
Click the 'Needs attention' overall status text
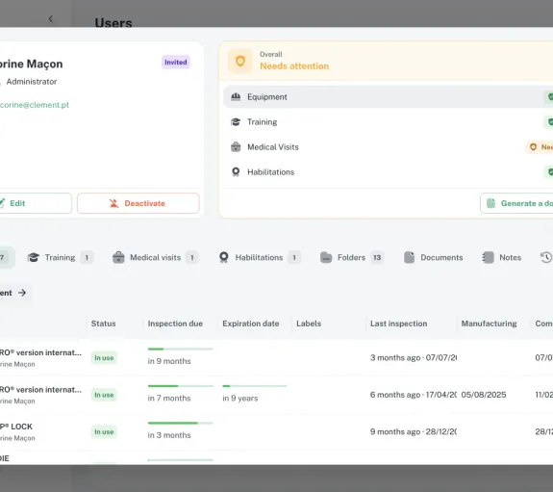pyautogui.click(x=294, y=66)
